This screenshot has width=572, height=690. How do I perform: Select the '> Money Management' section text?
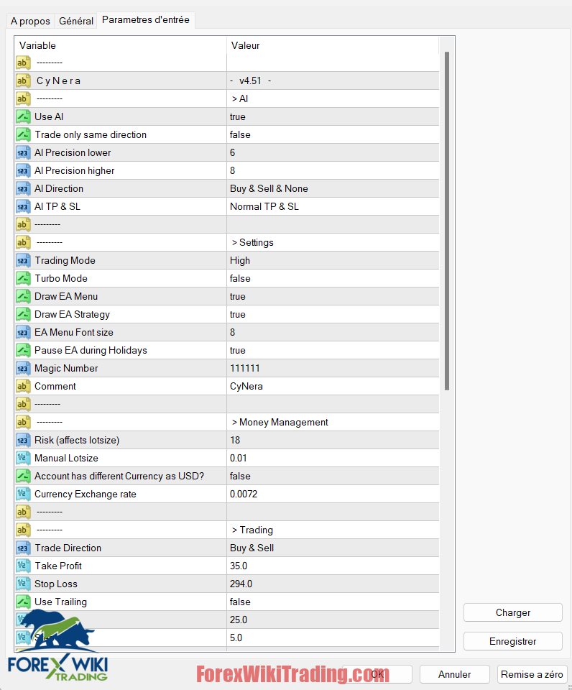[x=280, y=423]
